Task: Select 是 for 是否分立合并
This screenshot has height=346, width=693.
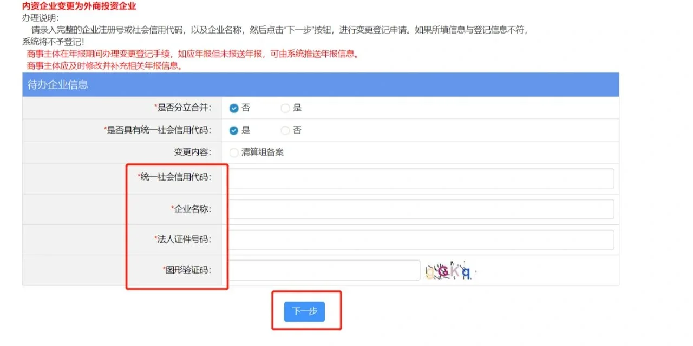Action: (285, 108)
